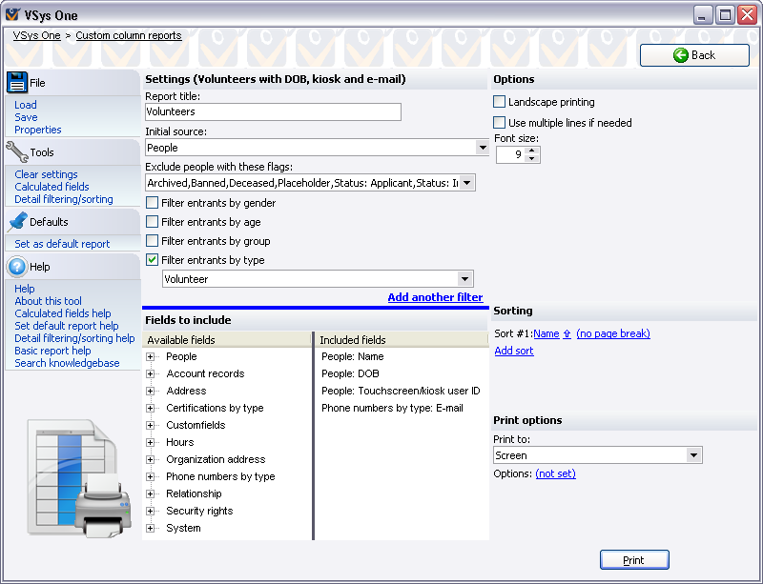763x584 pixels.
Task: Open the Initial source dropdown
Action: (x=483, y=148)
